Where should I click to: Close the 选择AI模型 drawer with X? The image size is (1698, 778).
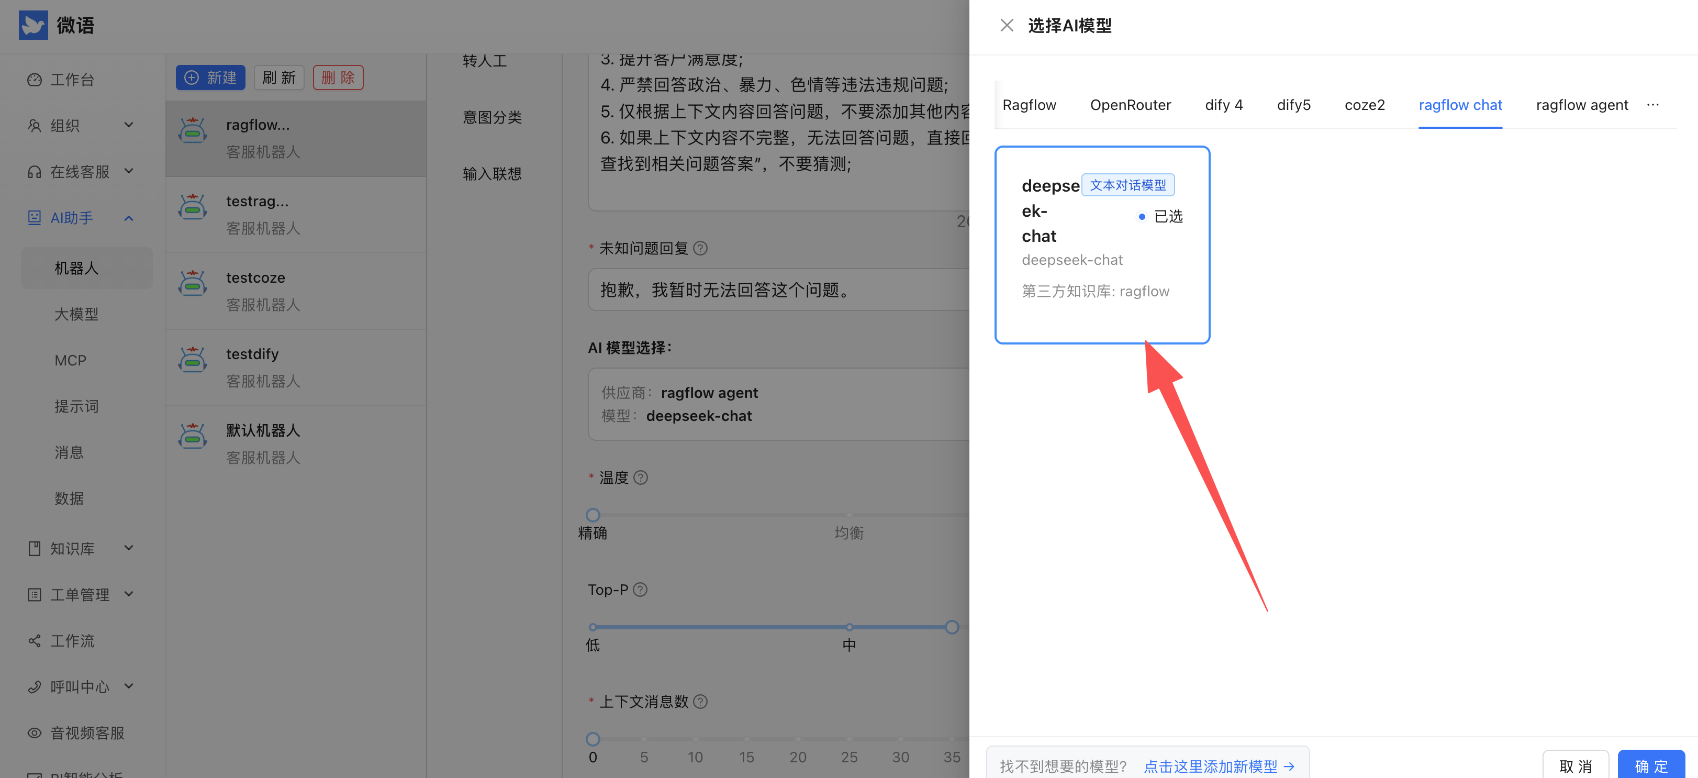click(x=1007, y=25)
